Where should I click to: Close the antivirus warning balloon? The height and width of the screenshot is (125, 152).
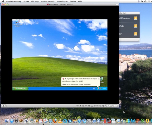pyautogui.click(x=99, y=79)
